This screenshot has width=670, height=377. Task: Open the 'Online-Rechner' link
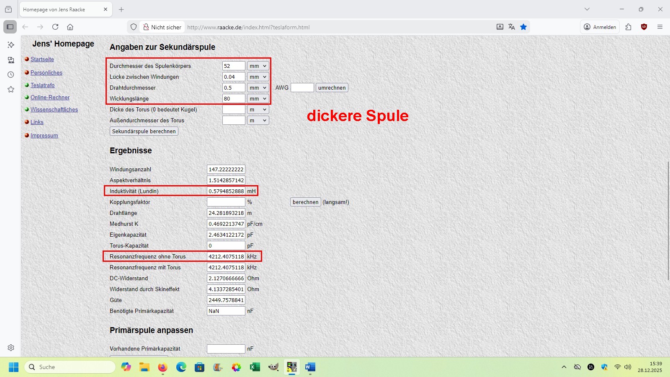50,98
